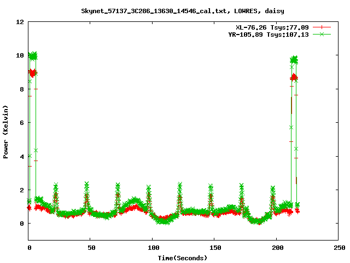Click y-axis tick label '4'
The width and height of the screenshot is (350, 263).
pyautogui.click(x=22, y=157)
